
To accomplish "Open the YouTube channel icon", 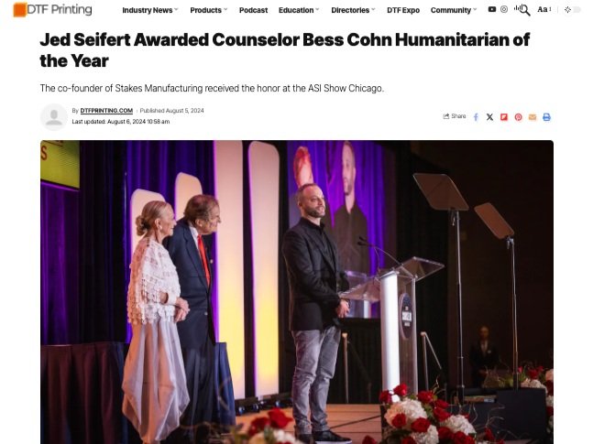I will (492, 9).
